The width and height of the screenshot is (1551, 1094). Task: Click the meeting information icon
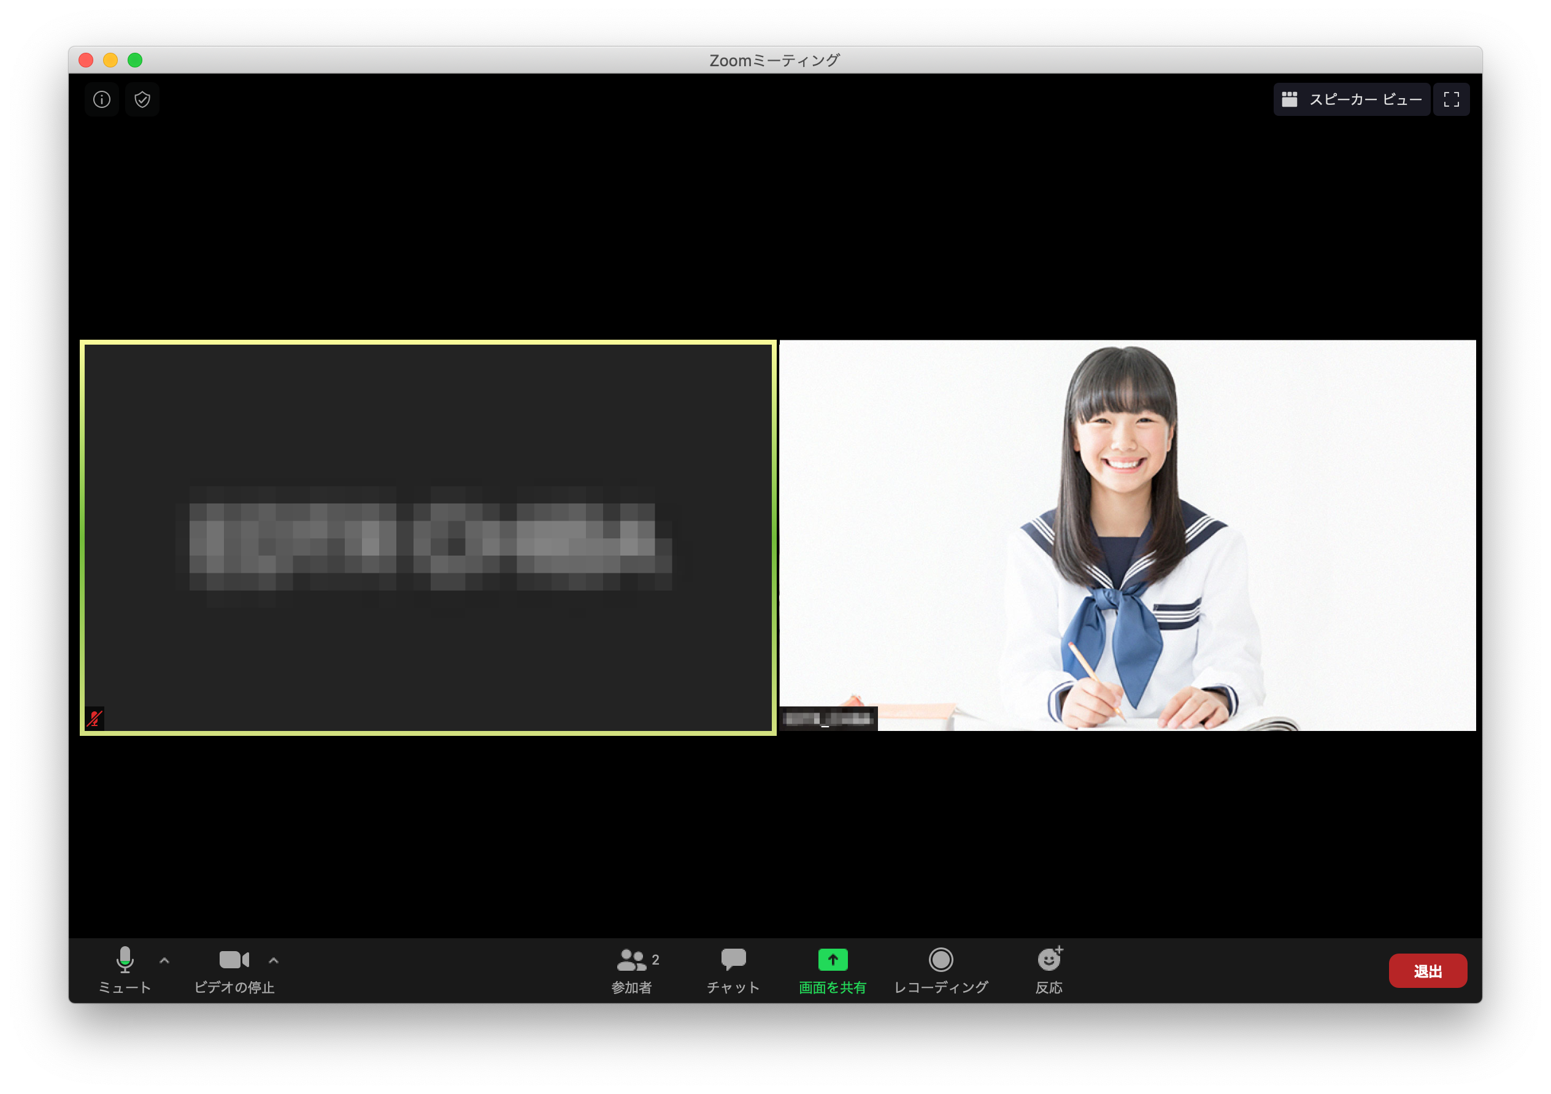click(101, 99)
